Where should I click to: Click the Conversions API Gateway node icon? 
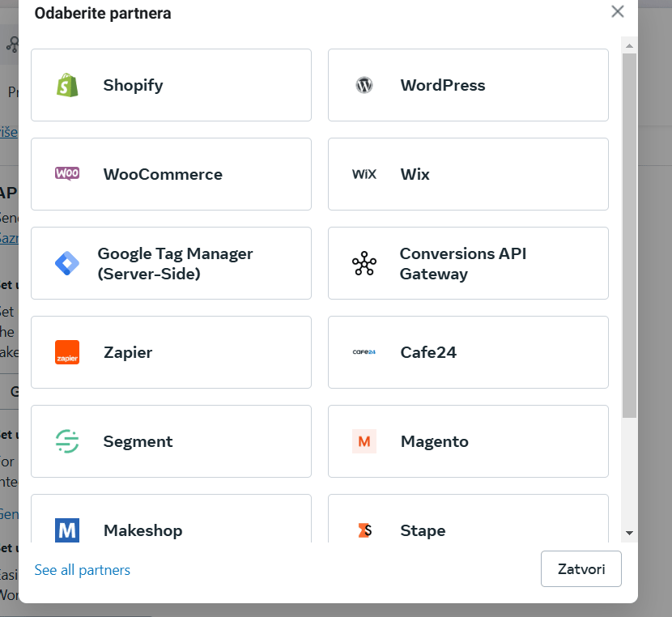pyautogui.click(x=364, y=263)
